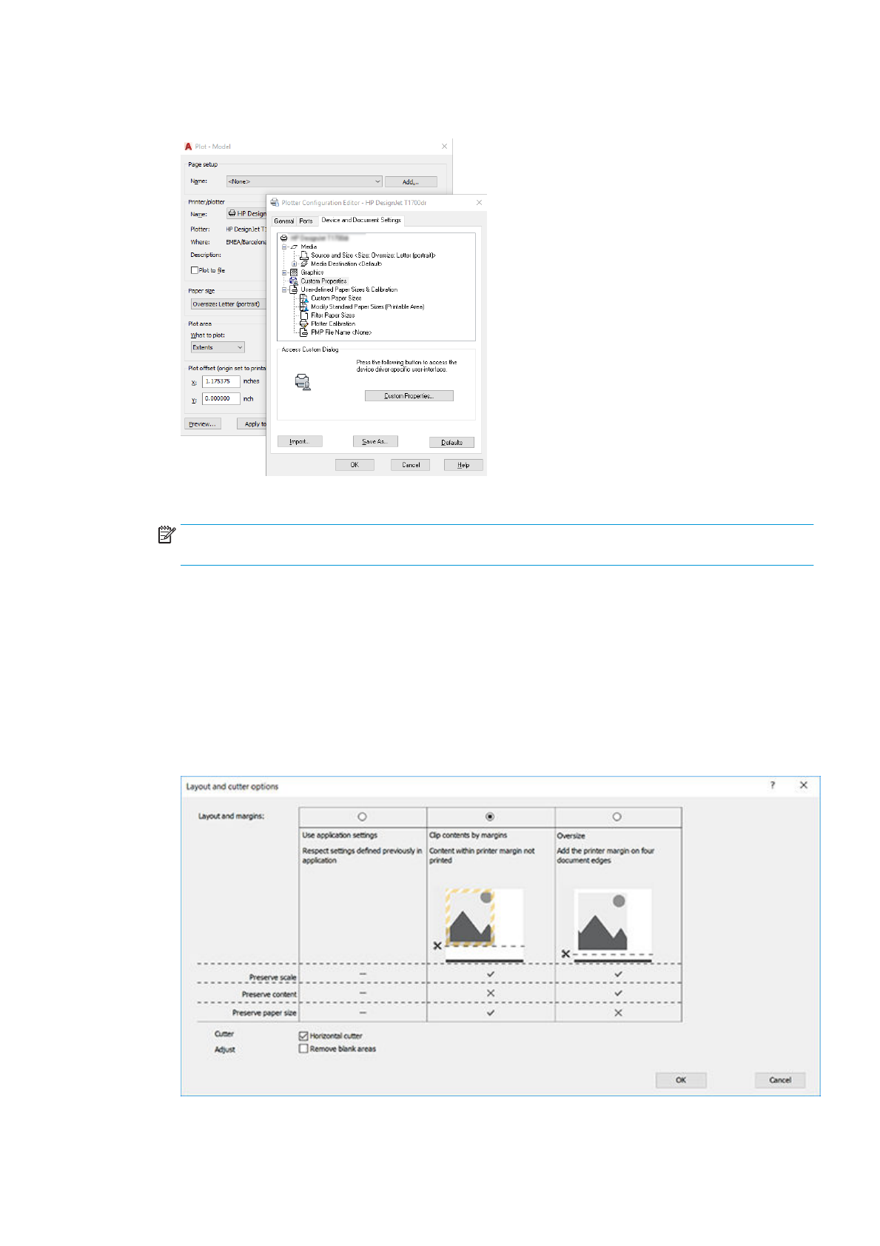Screen dimensions: 880x1246
Task: Select the Oversize radio button
Action: 617,817
